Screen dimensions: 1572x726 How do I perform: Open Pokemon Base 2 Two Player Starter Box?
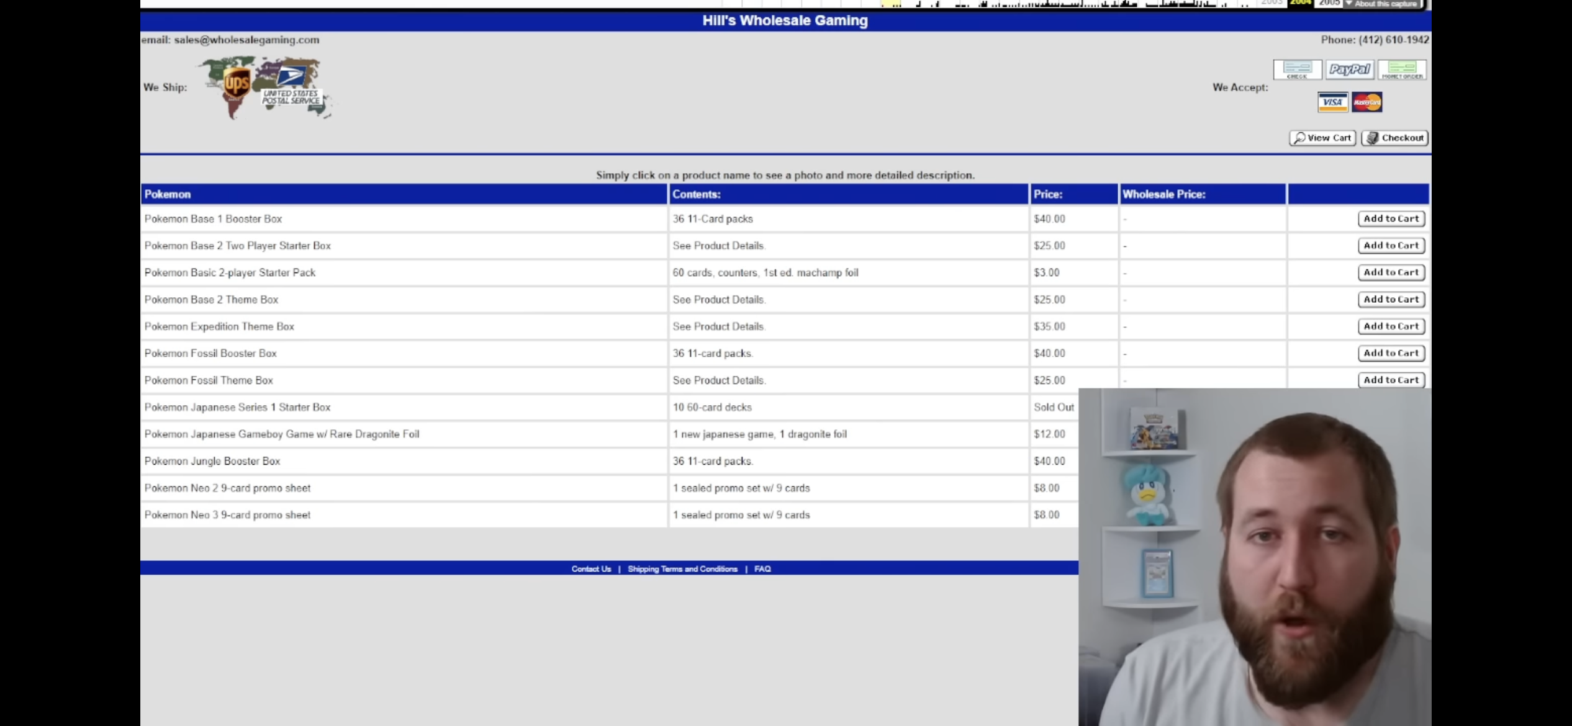[x=238, y=246]
